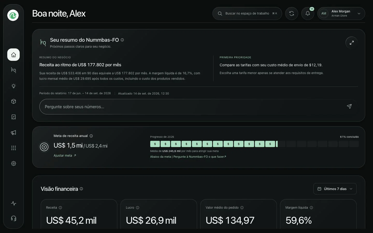The width and height of the screenshot is (373, 233).
Task: Show info for Visão financeira
Action: tap(81, 189)
